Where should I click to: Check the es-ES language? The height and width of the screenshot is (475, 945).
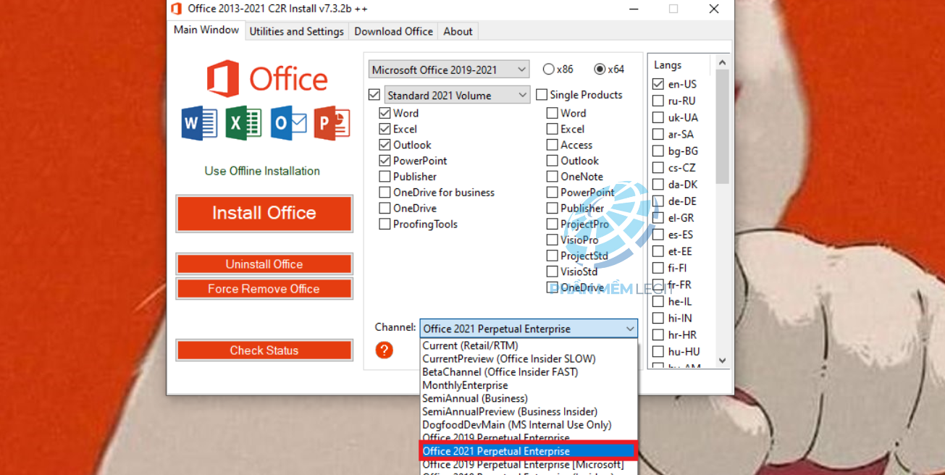(658, 235)
